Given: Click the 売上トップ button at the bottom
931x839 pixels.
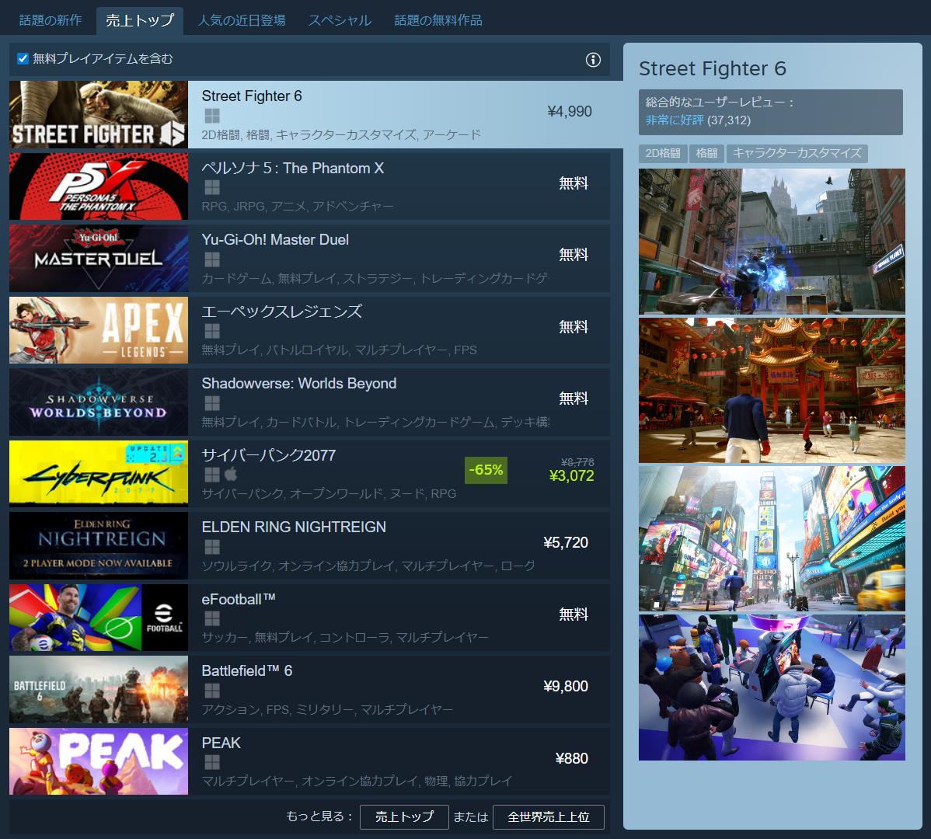Looking at the screenshot, I should pyautogui.click(x=404, y=816).
